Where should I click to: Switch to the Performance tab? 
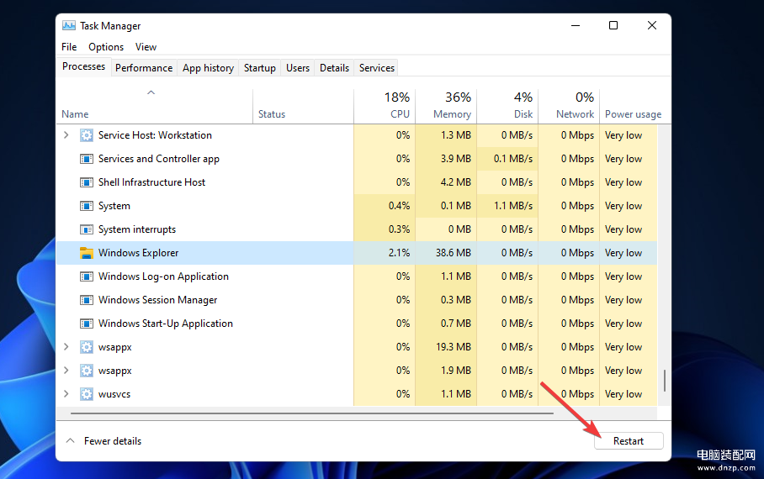click(x=144, y=68)
